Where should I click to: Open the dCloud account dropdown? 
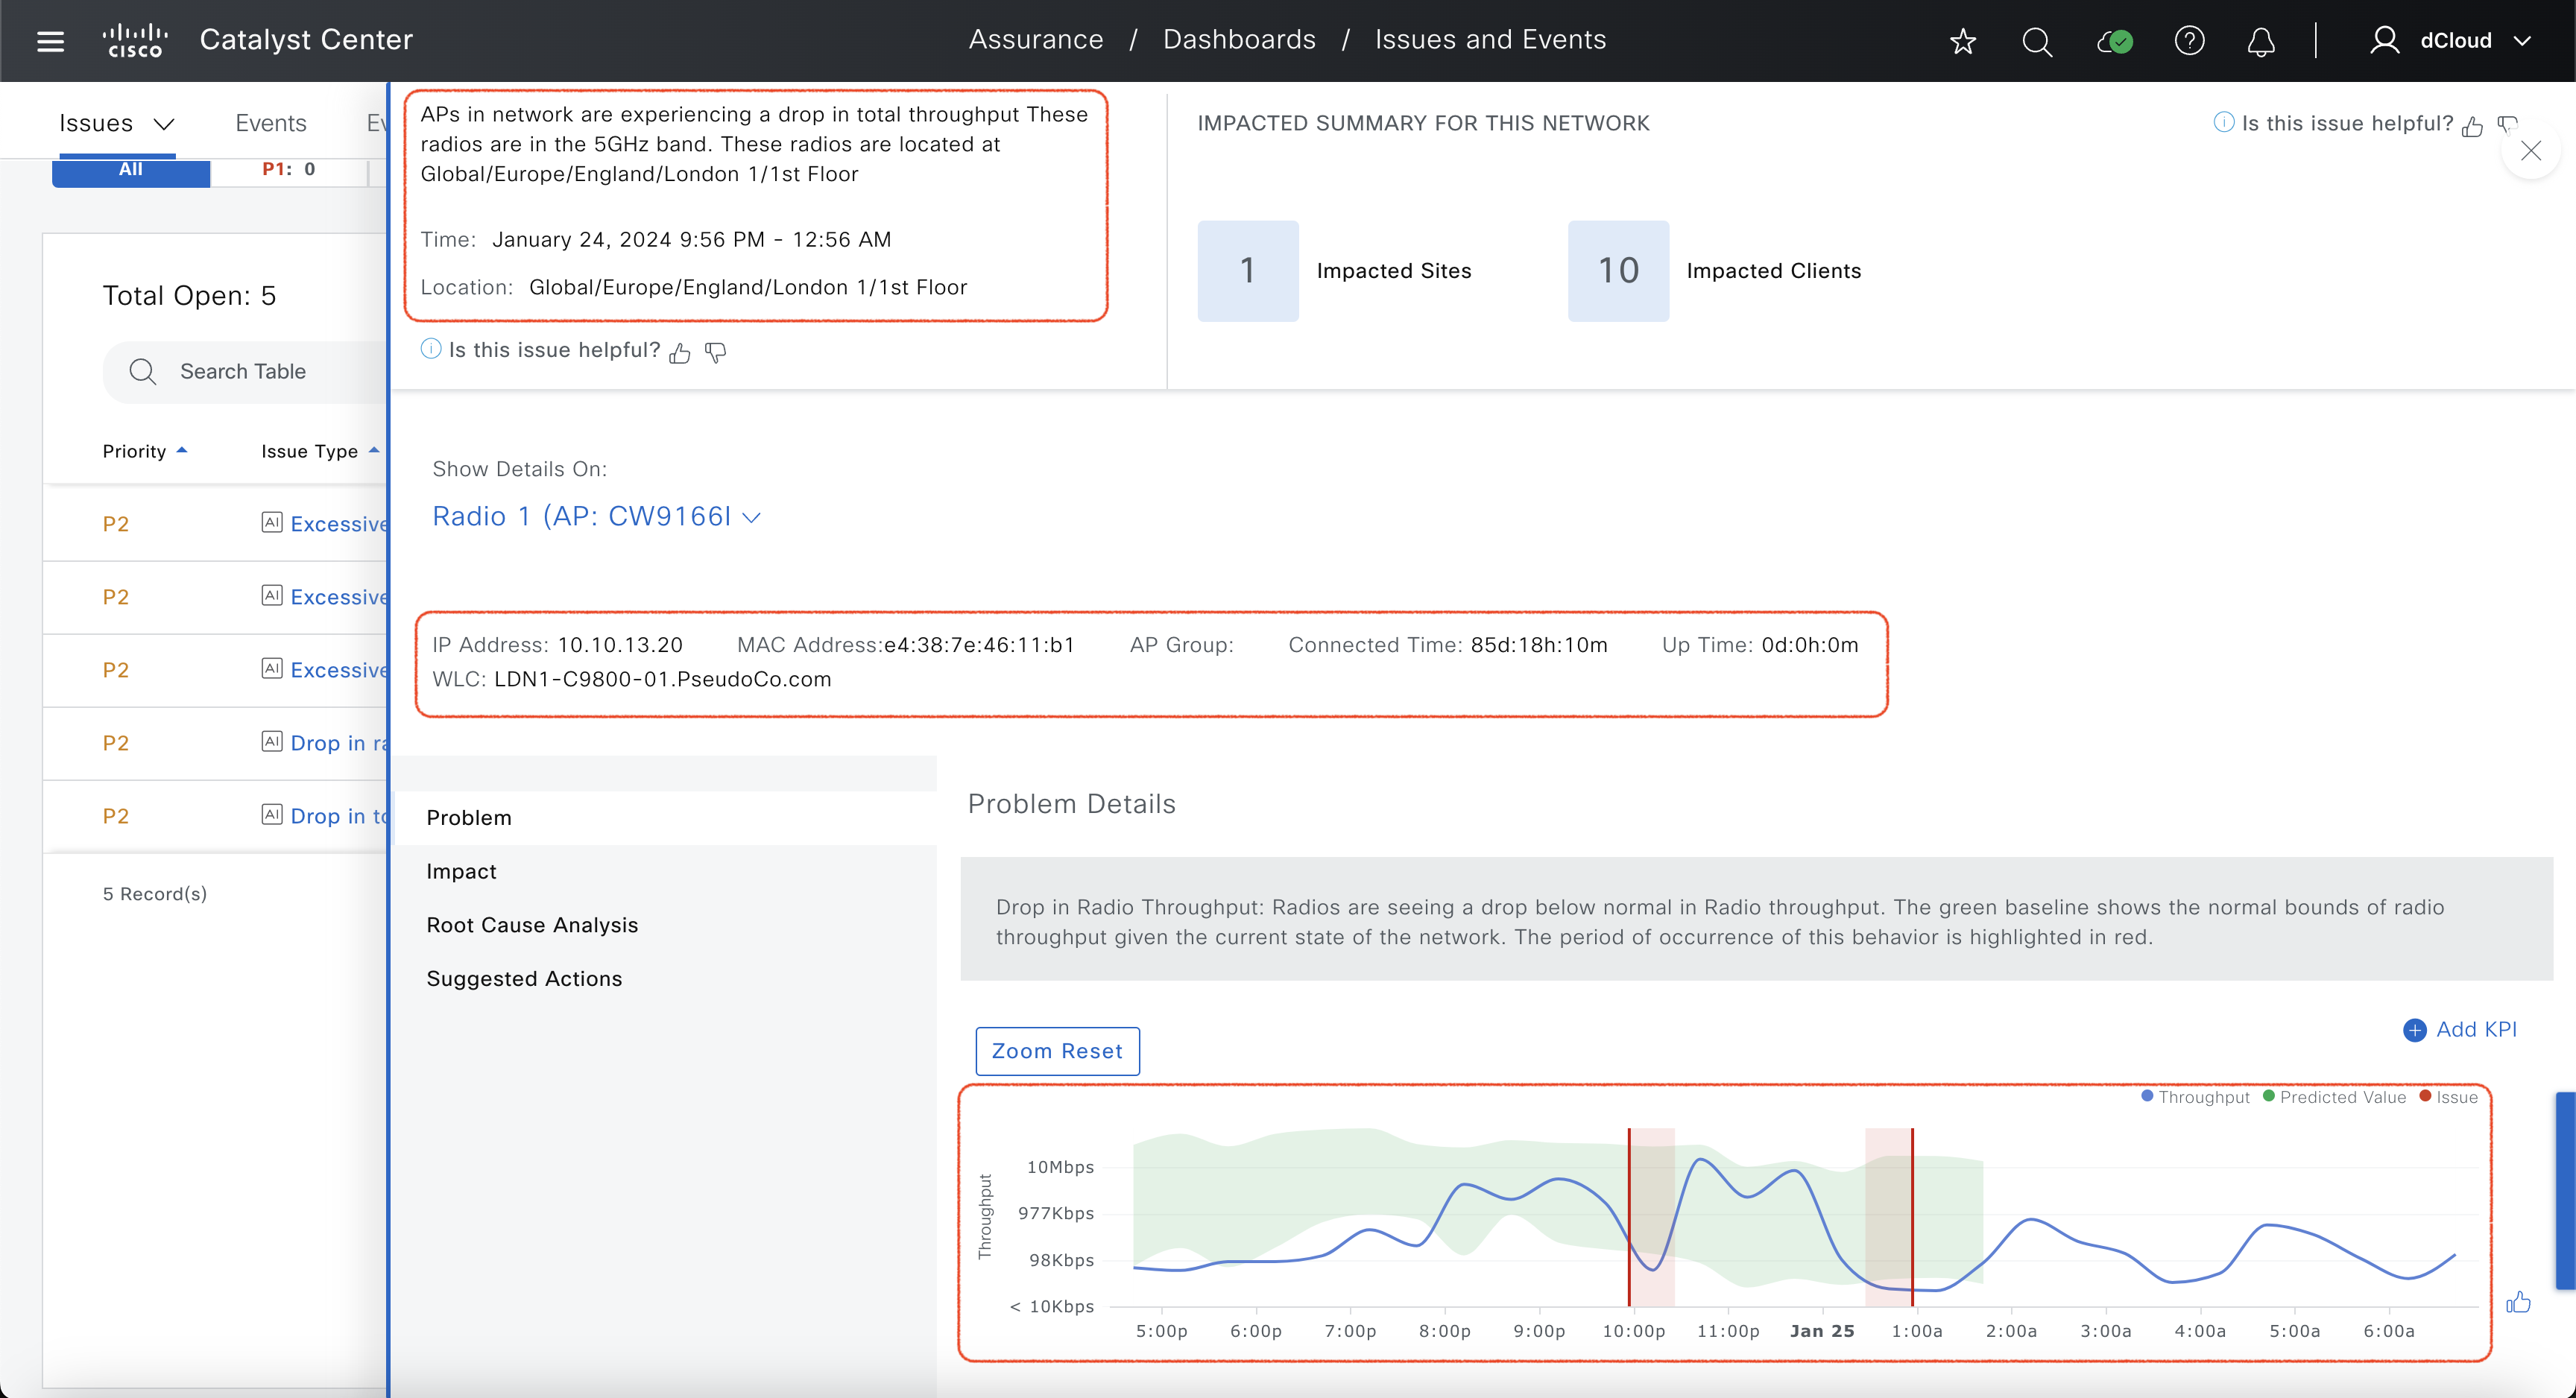pos(2522,41)
